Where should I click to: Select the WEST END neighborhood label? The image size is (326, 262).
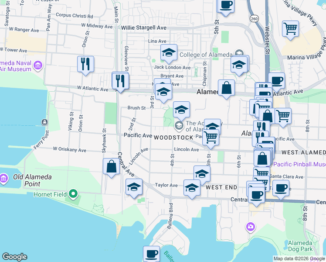click(x=221, y=187)
